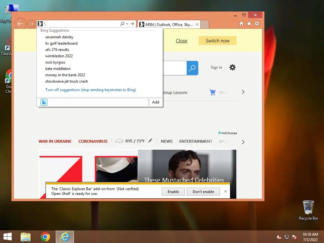The width and height of the screenshot is (324, 243).
Task: Open Google Chrome from taskbar
Action: point(45,237)
